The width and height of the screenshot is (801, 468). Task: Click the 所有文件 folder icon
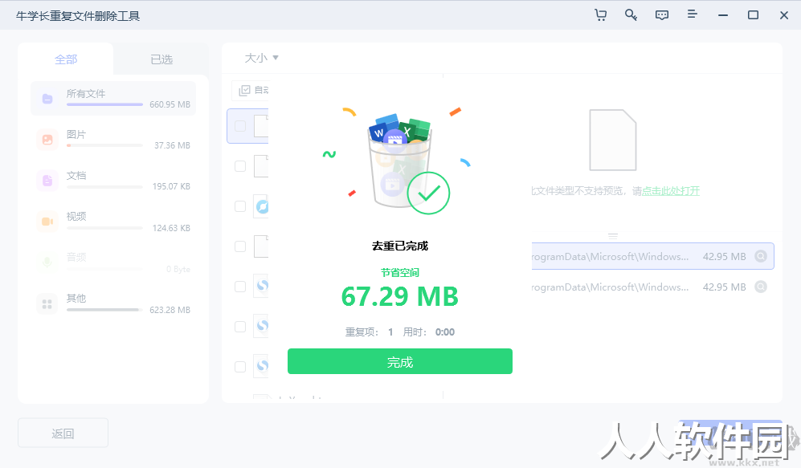(x=47, y=99)
